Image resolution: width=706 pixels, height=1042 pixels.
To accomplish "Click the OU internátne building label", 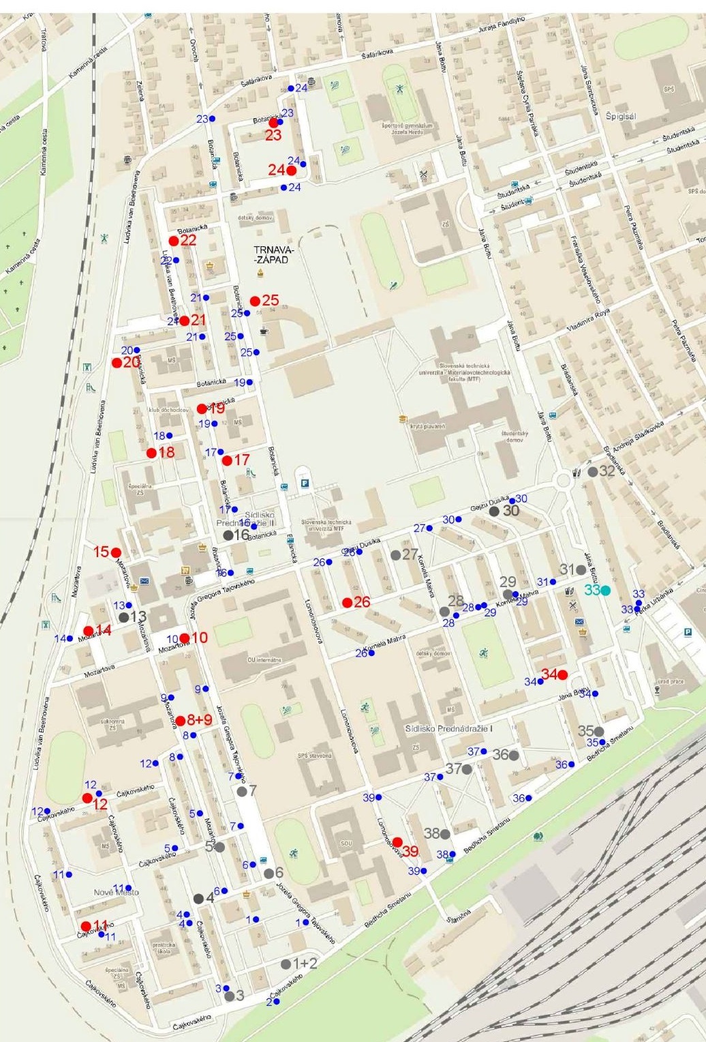I will [265, 660].
